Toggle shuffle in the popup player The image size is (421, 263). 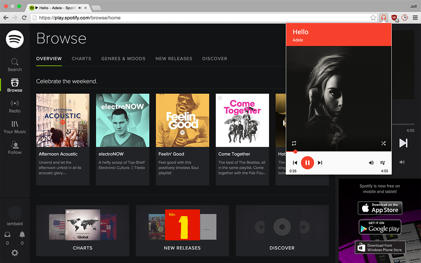point(384,143)
